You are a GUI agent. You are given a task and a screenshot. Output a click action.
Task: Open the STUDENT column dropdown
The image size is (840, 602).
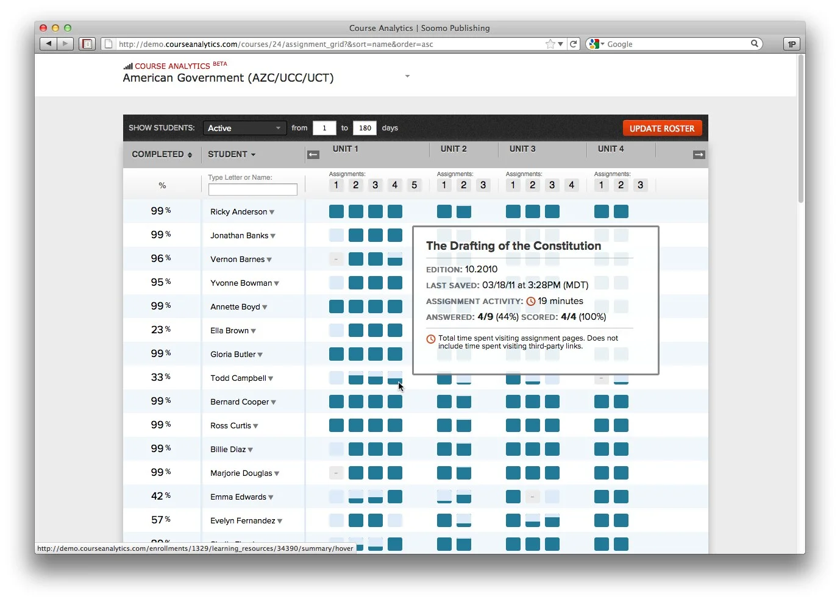pos(232,154)
